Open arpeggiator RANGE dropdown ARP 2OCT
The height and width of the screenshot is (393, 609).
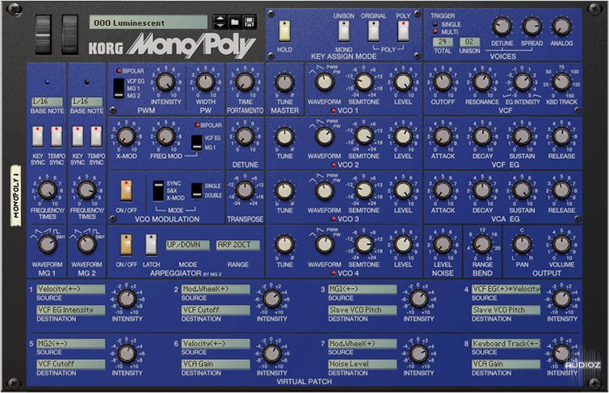[x=237, y=245]
